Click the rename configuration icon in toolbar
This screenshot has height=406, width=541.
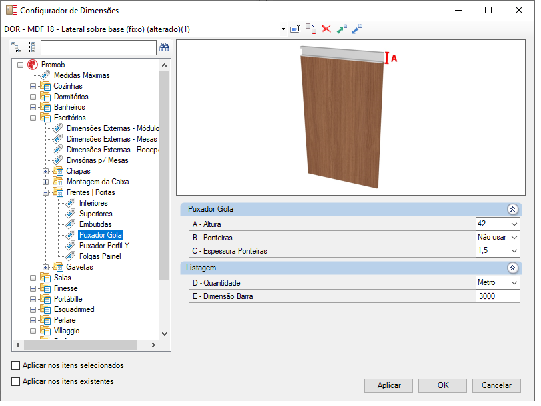(296, 29)
